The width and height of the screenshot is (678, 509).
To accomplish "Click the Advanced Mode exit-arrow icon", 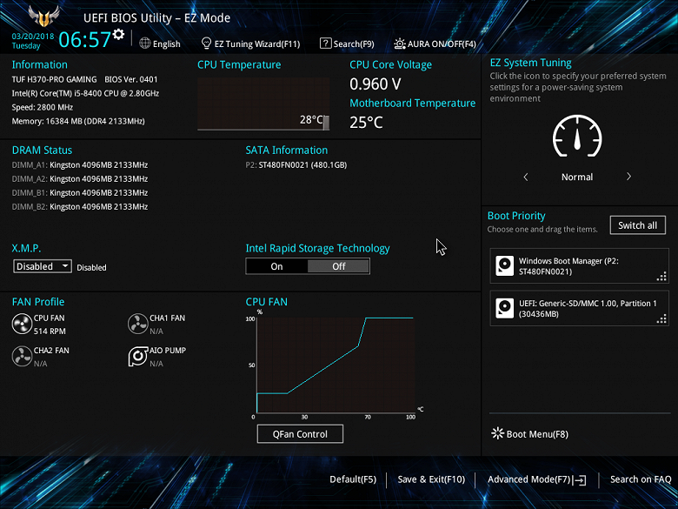I will [580, 479].
